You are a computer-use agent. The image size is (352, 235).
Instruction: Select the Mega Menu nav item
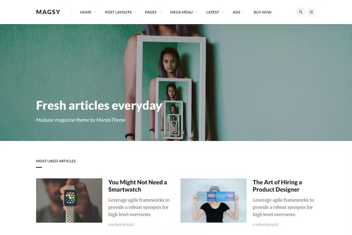181,12
